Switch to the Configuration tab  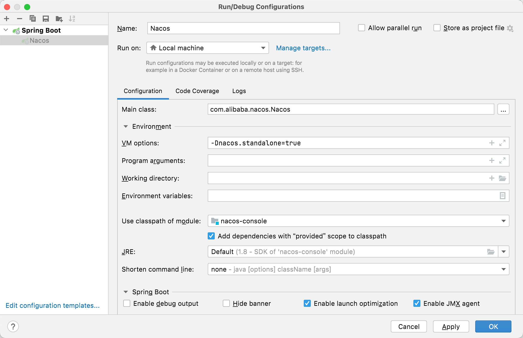pyautogui.click(x=143, y=91)
